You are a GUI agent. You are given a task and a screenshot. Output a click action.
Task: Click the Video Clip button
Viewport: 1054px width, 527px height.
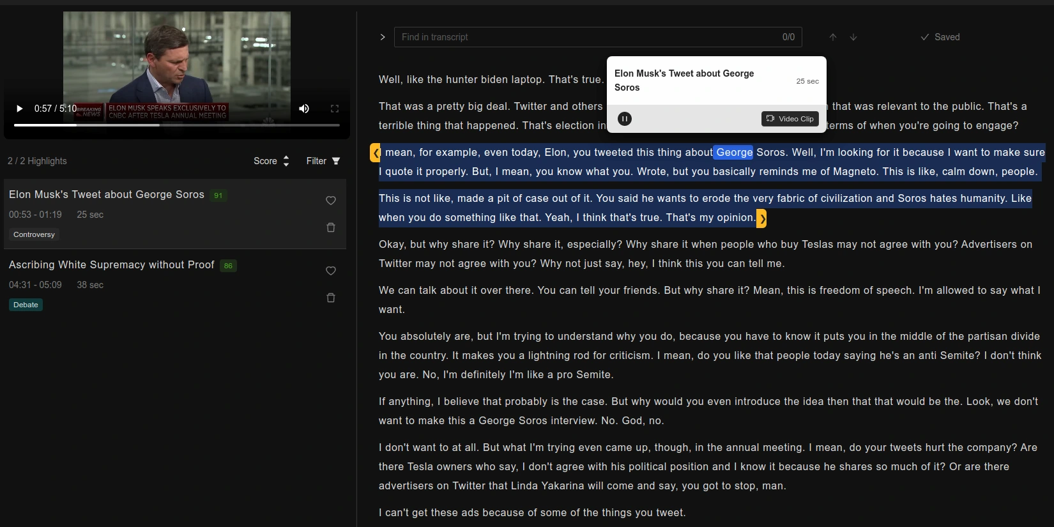pos(790,119)
